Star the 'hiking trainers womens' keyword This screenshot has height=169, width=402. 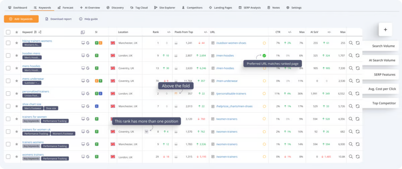tap(16, 43)
